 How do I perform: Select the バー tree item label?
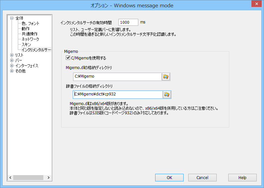click(19, 60)
